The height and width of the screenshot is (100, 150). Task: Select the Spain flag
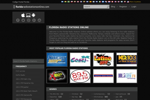(x=90, y=2)
